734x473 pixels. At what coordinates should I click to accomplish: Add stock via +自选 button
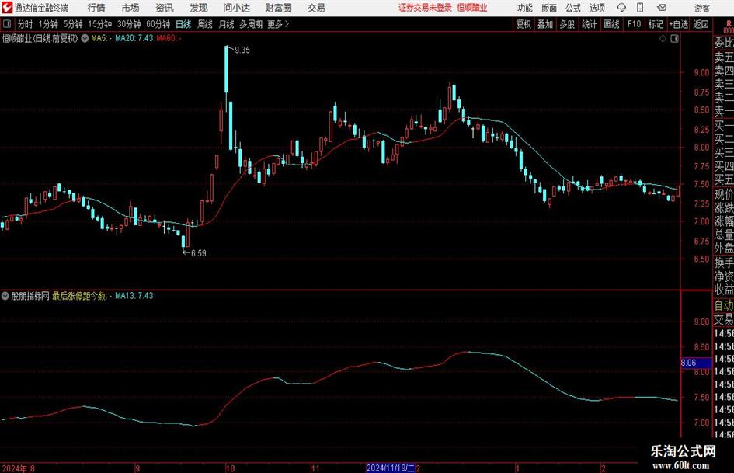coord(679,24)
